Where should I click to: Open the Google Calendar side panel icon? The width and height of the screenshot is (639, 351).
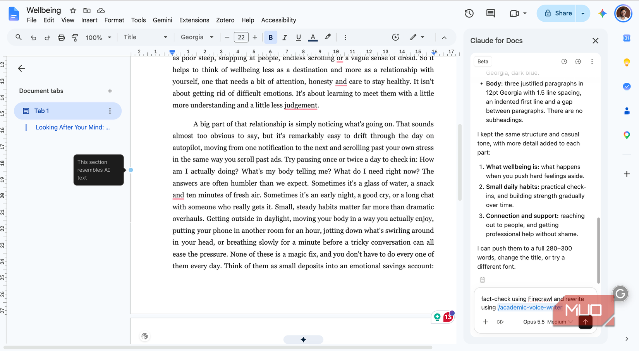coord(627,38)
